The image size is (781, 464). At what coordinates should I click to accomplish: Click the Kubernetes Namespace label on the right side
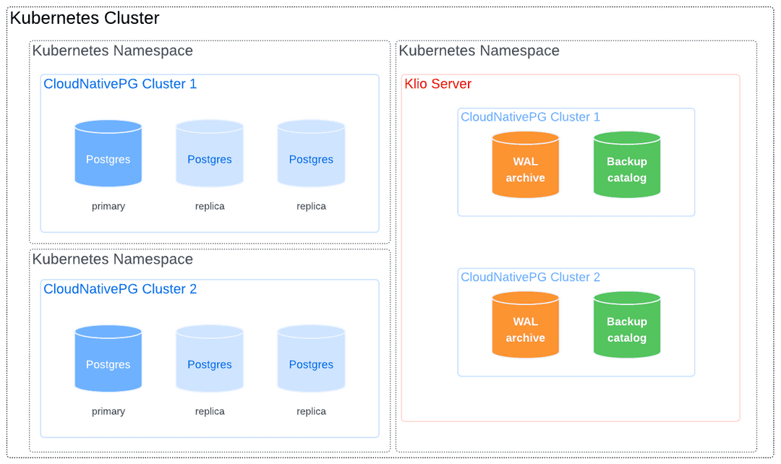point(479,51)
